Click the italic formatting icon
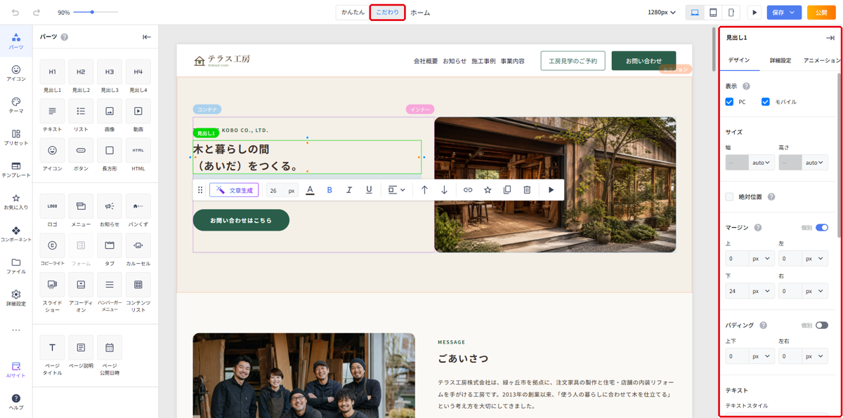This screenshot has height=418, width=843. pos(349,190)
